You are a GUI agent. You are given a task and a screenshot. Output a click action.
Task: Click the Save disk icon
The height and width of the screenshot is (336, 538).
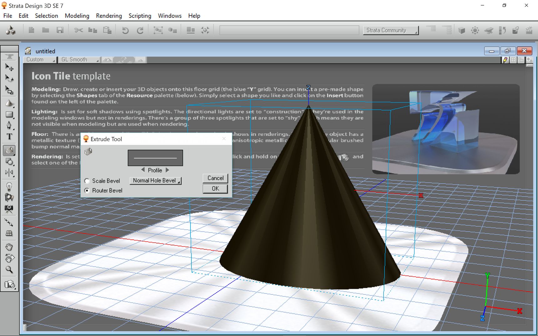(x=60, y=30)
